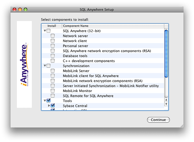Click the scrollbar down arrow
Screen dimensions: 194x142
pyautogui.click(x=166, y=104)
